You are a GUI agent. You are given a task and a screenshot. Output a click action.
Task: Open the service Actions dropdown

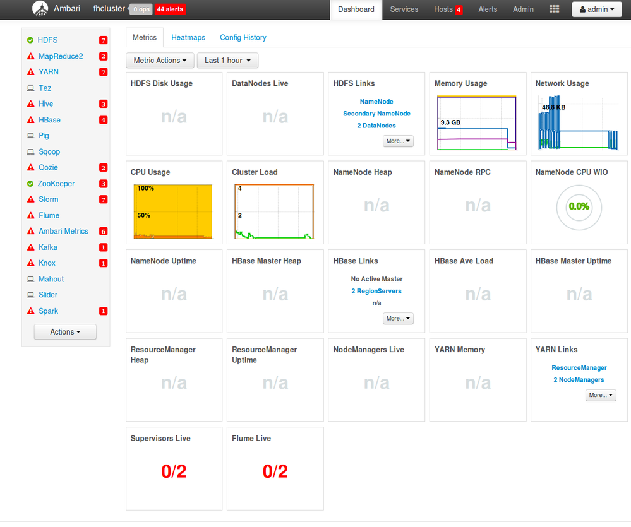pyautogui.click(x=65, y=331)
